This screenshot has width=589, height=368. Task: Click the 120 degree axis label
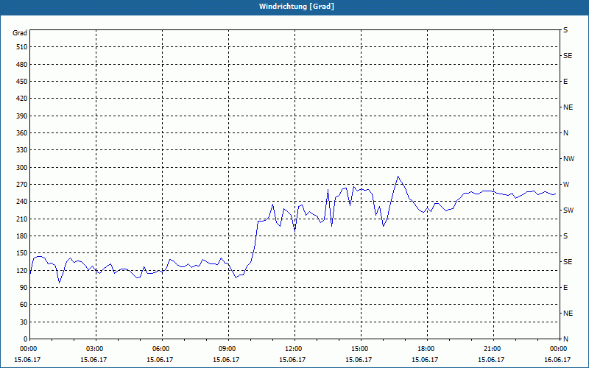pyautogui.click(x=22, y=270)
